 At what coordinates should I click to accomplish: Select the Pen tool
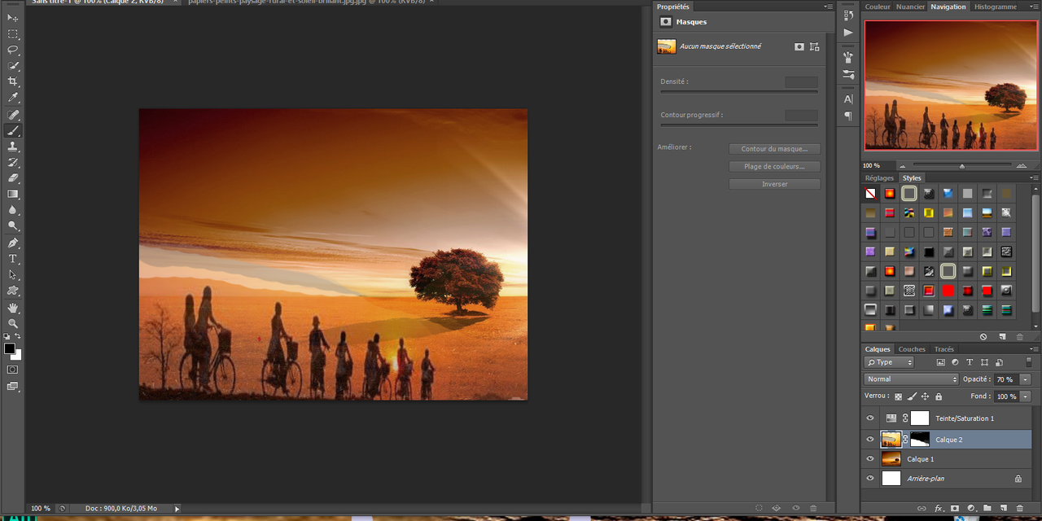[13, 243]
